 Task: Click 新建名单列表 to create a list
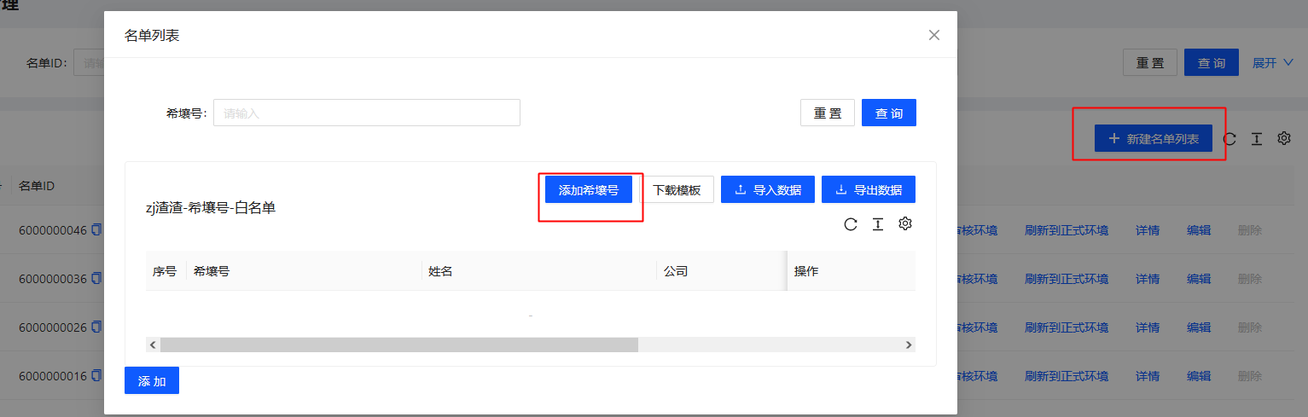click(1153, 139)
